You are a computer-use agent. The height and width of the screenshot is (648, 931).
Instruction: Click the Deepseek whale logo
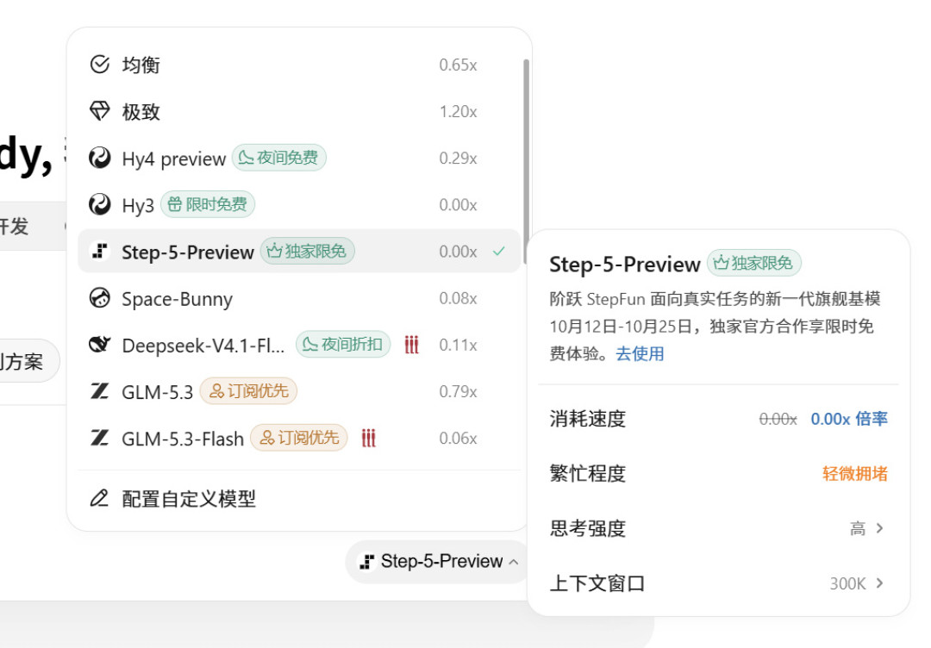coord(99,344)
